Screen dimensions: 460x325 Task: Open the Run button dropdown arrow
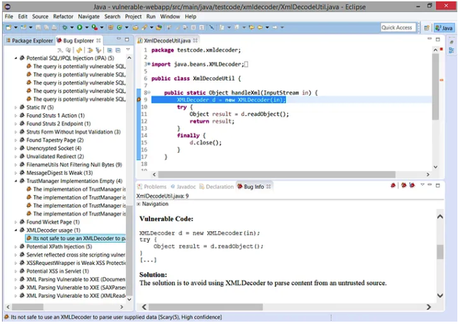point(87,27)
